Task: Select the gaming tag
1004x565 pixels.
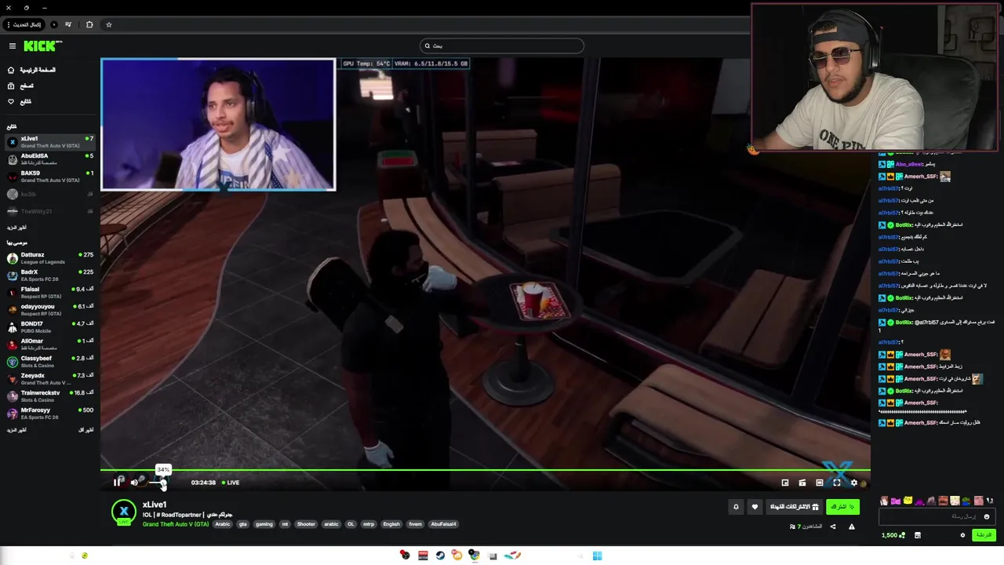Action: (264, 524)
